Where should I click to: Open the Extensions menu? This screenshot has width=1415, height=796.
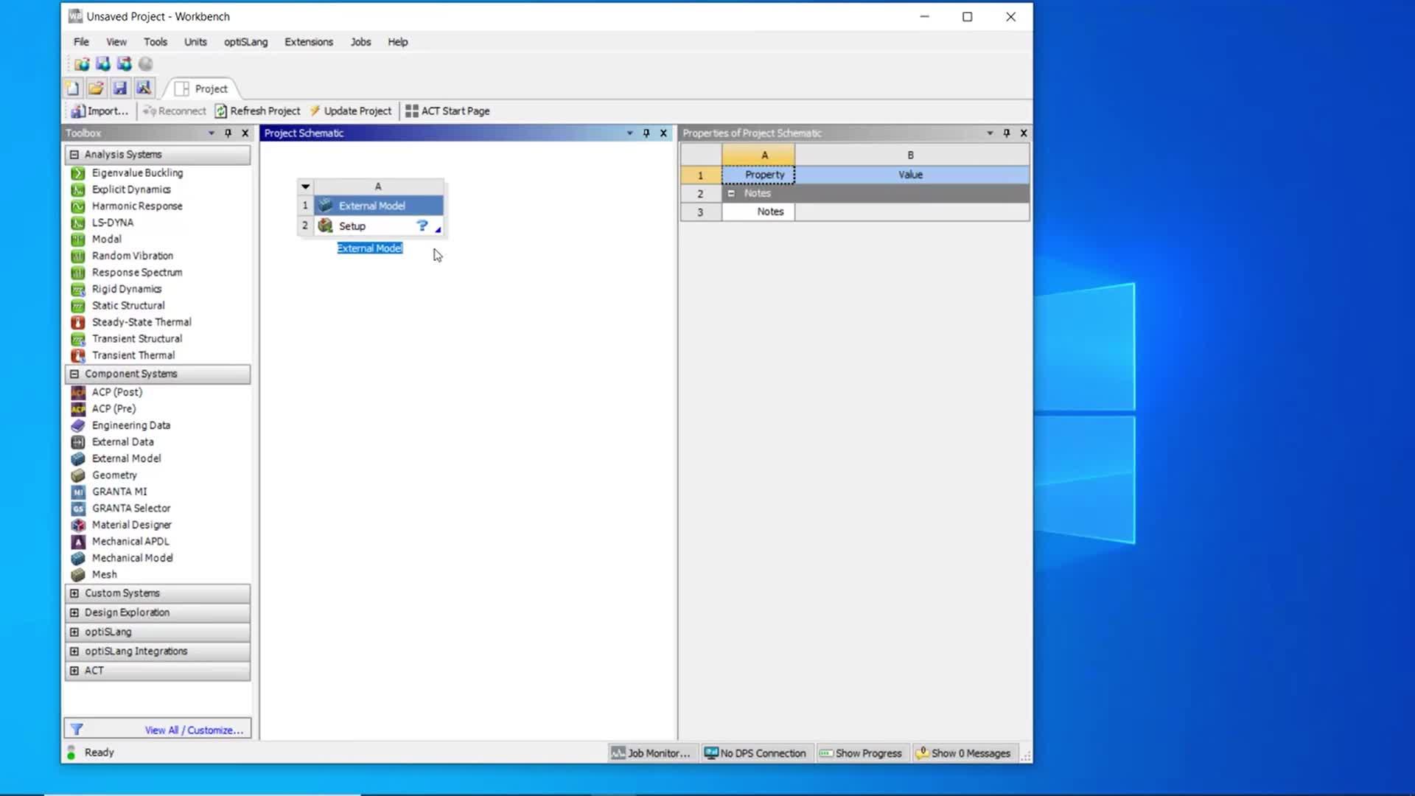click(309, 42)
